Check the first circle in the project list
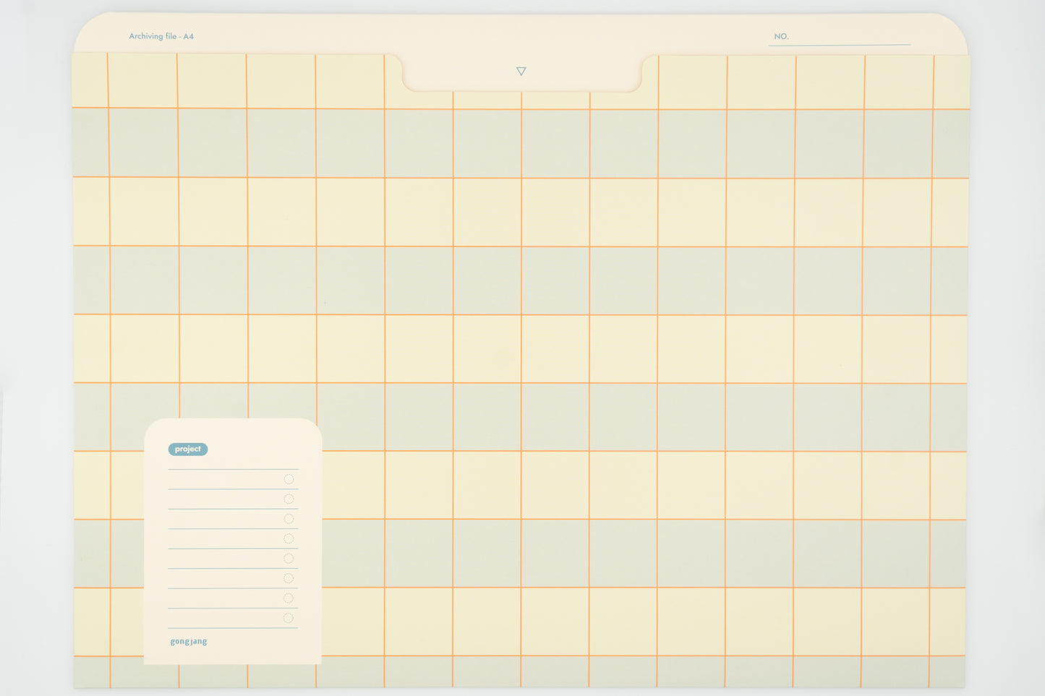The height and width of the screenshot is (696, 1045). pyautogui.click(x=289, y=479)
